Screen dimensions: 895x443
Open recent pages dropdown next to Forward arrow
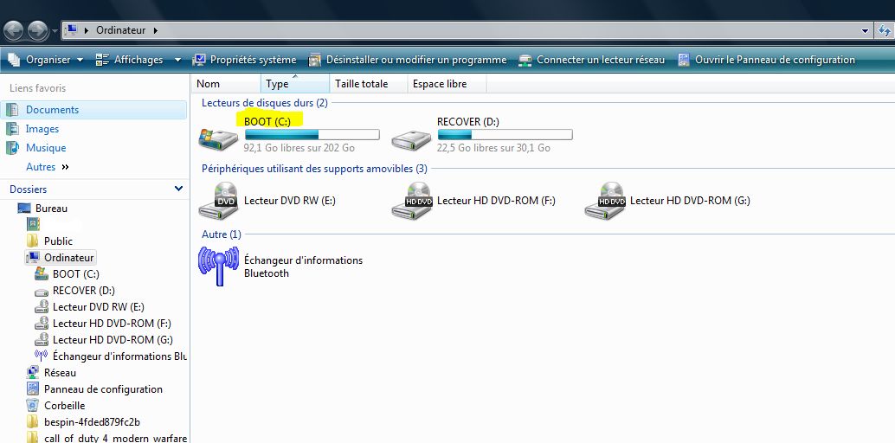click(55, 31)
